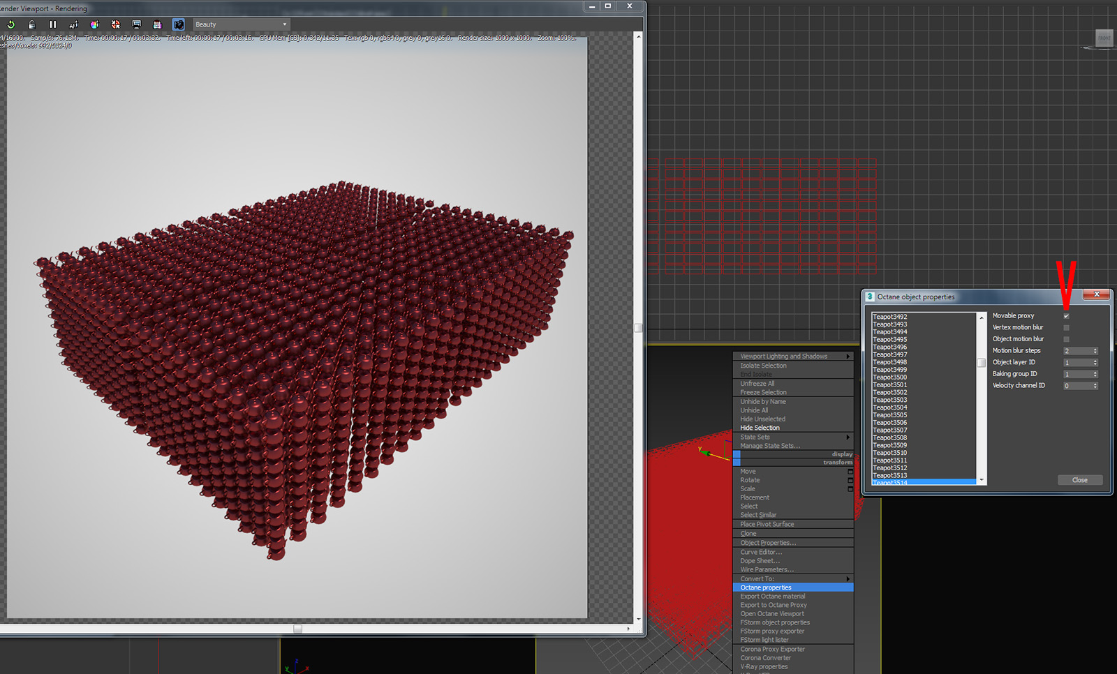Close the Octane object properties dialog window
The width and height of the screenshot is (1117, 674).
tap(1097, 294)
